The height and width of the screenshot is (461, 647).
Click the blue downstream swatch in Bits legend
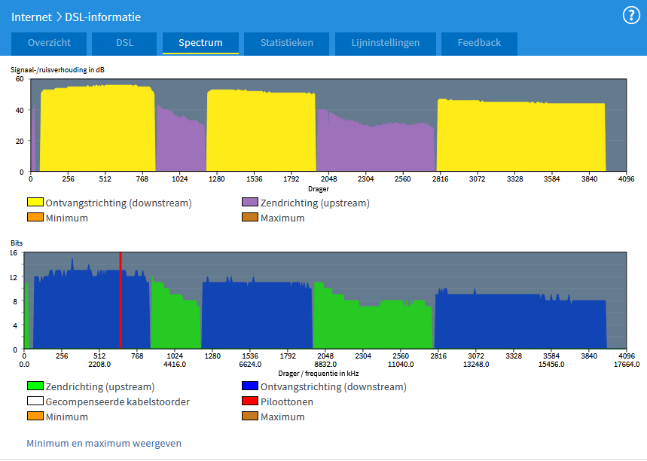250,386
